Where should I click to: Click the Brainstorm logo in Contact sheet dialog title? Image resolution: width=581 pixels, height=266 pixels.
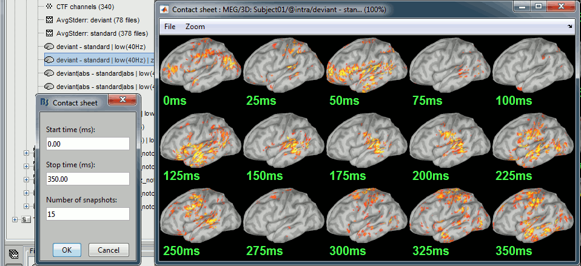click(44, 102)
